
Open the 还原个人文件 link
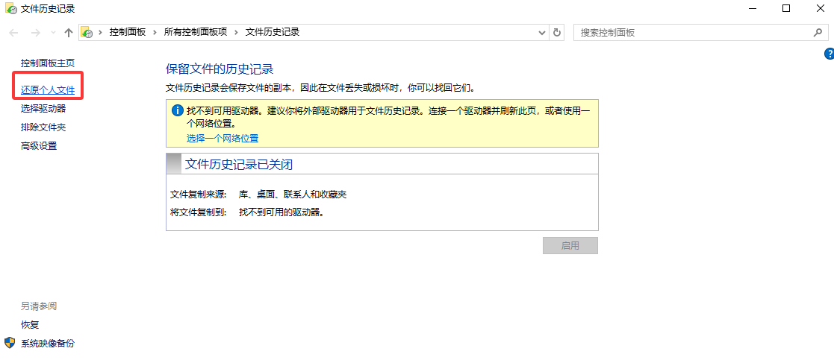click(48, 90)
